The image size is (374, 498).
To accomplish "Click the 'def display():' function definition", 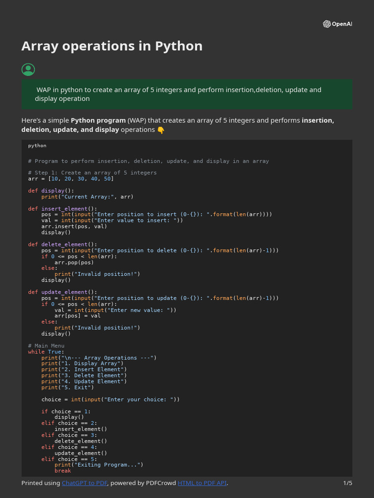I will coord(51,191).
